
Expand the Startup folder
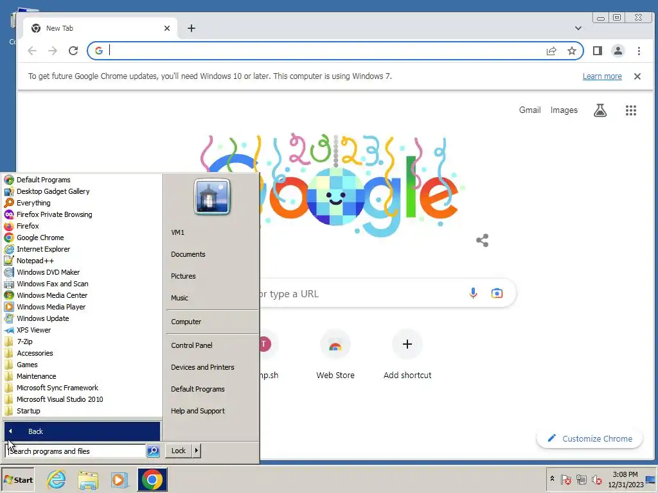tap(28, 411)
